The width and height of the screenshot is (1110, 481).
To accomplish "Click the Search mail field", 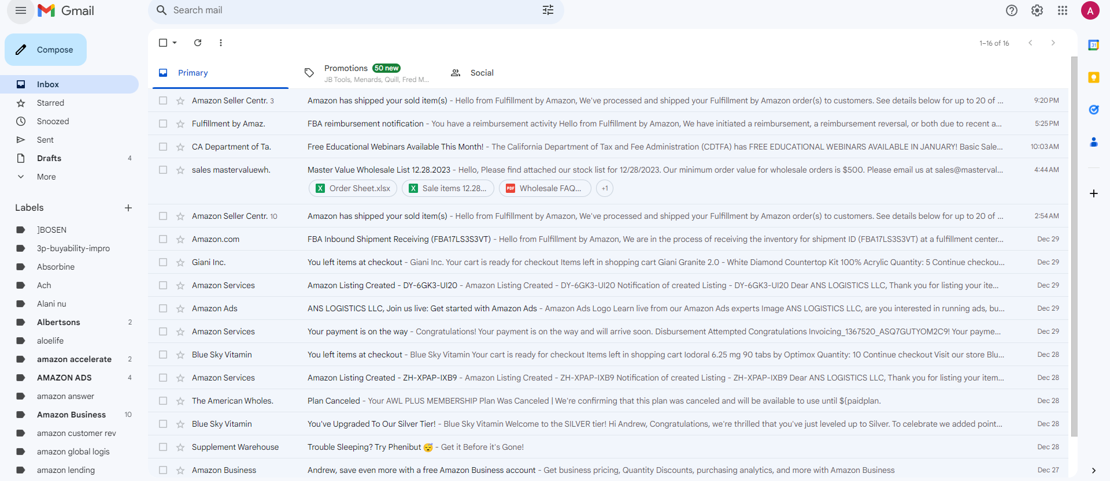I will [356, 10].
